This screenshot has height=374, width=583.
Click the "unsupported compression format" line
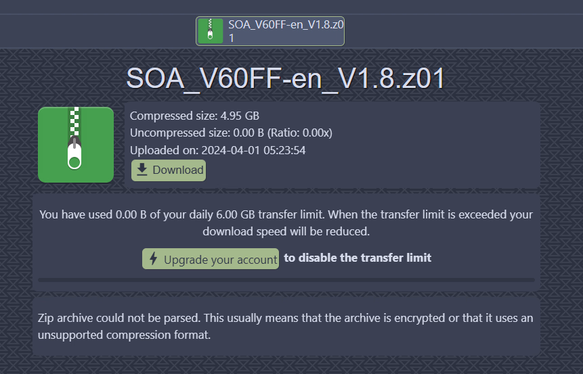(x=125, y=335)
